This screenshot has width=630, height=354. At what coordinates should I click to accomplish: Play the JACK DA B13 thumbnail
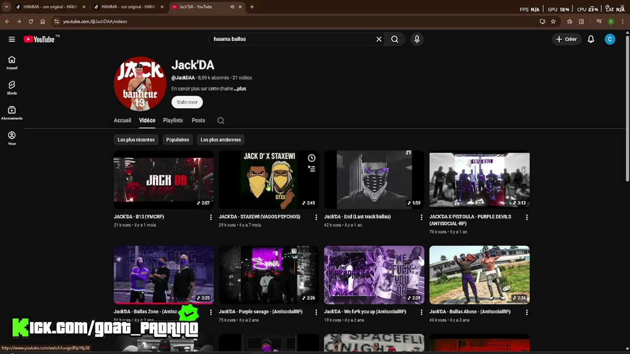coord(163,180)
